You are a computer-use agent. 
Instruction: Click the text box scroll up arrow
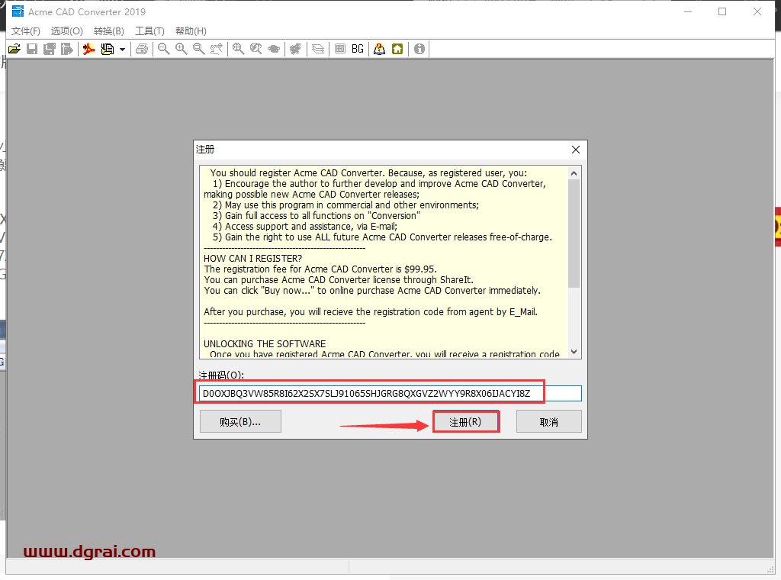[574, 173]
